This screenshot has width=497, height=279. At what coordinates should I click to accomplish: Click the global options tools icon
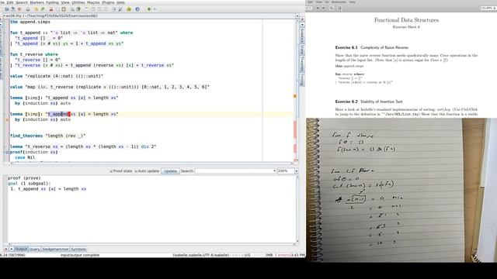(x=120, y=9)
